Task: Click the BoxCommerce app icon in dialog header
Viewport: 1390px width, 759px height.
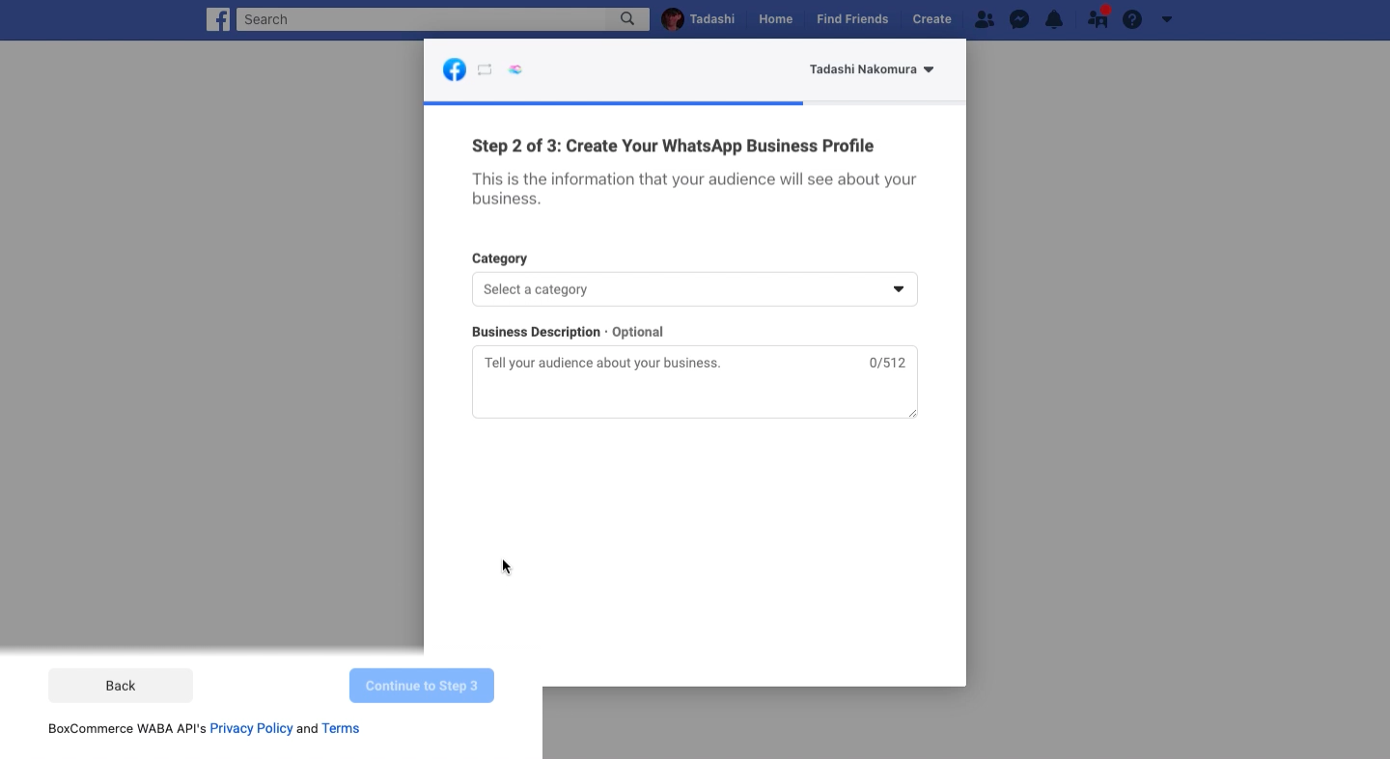Action: (515, 69)
